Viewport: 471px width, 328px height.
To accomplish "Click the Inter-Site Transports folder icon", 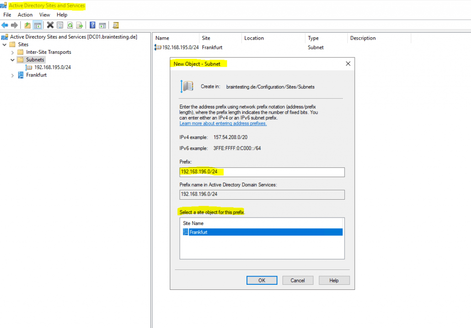I will pos(20,52).
